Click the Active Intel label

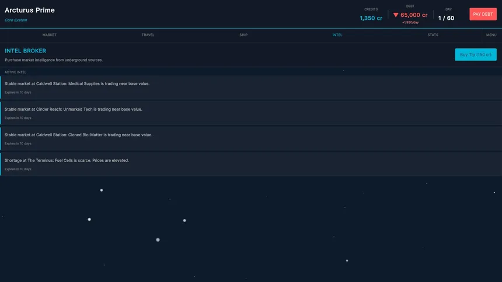(x=15, y=72)
